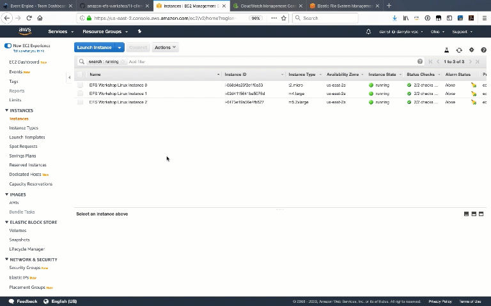Open the Resource Groups menu
The height and width of the screenshot is (306, 491).
click(105, 31)
